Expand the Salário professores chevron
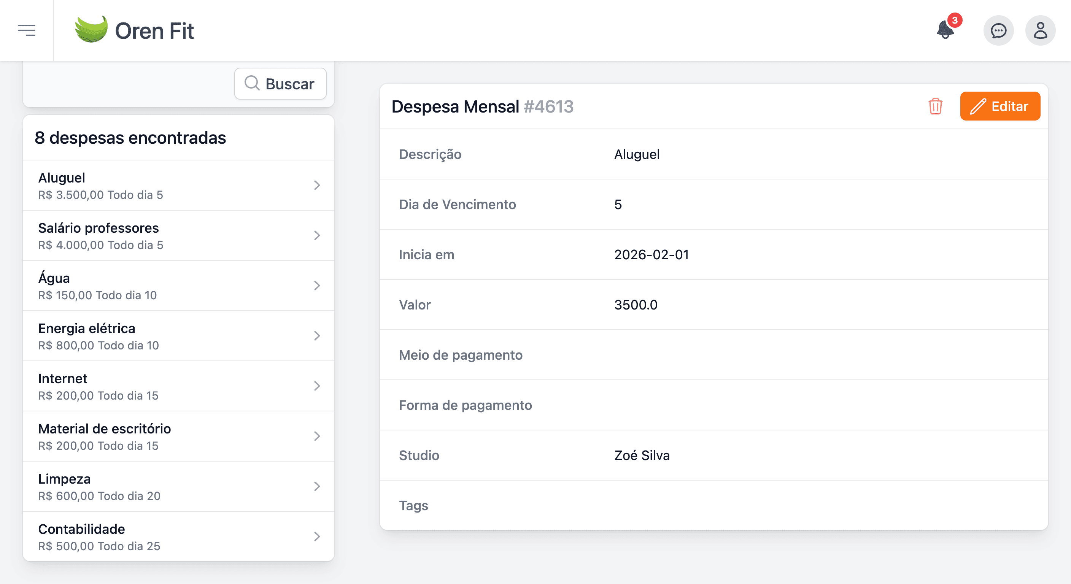This screenshot has width=1071, height=584. tap(317, 236)
